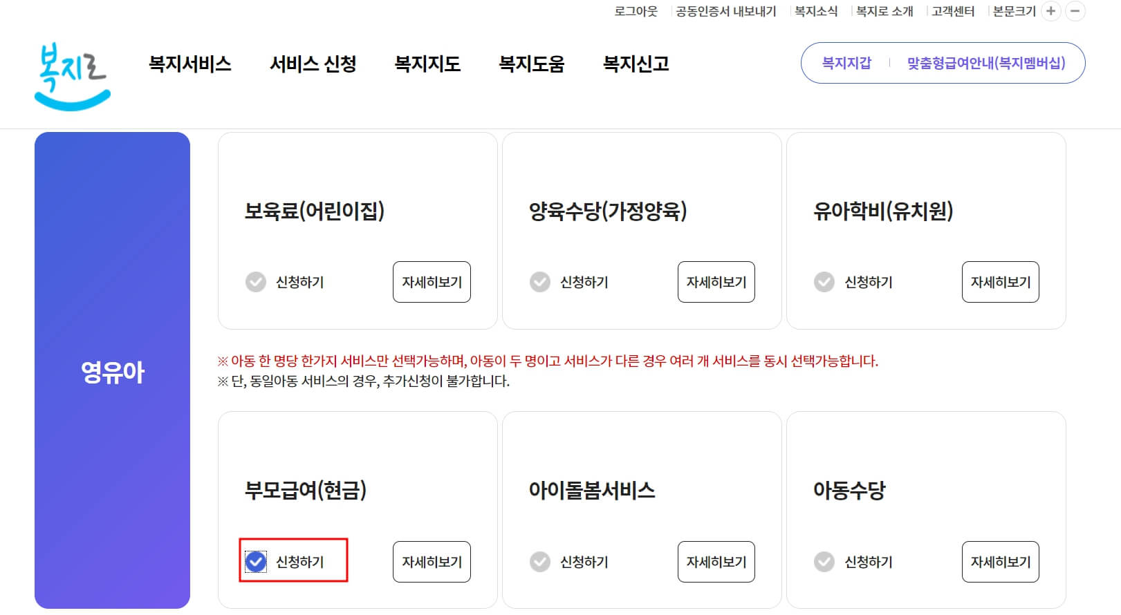This screenshot has width=1121, height=615.
Task: Click 자세히보기 for 아동수당
Action: [x=1000, y=562]
